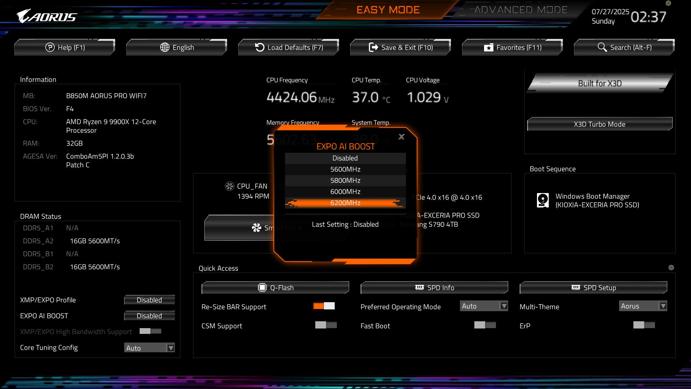Click the Load Defaults circular arrow icon
691x389 pixels.
point(259,47)
